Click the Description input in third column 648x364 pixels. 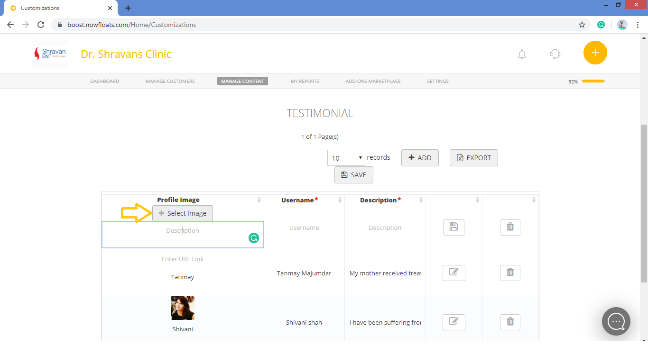point(385,227)
